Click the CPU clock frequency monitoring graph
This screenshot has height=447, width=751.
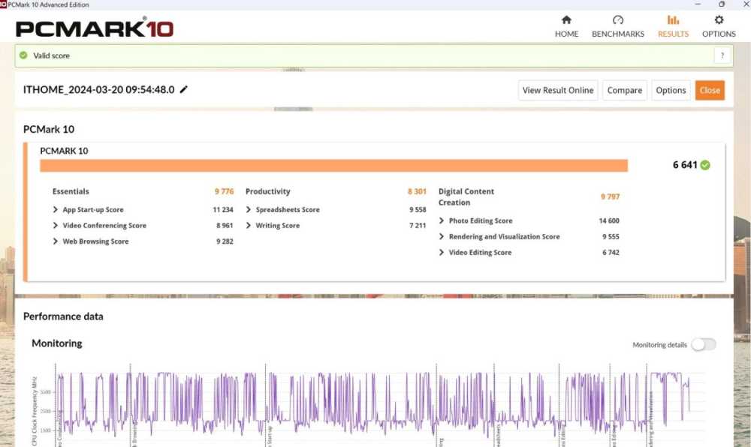[x=375, y=405]
